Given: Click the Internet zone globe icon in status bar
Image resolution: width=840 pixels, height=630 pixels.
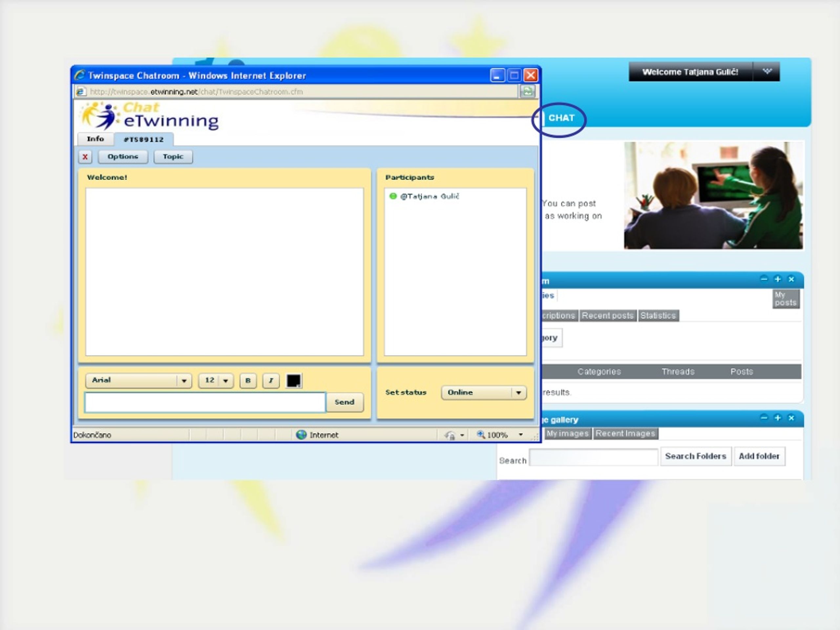Looking at the screenshot, I should (301, 435).
